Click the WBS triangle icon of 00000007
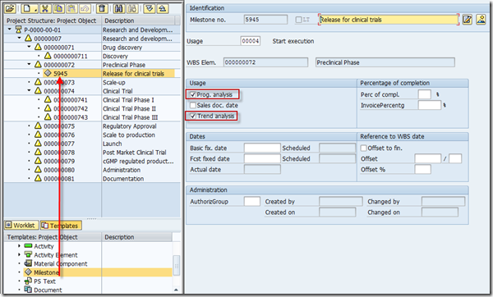The width and height of the screenshot is (493, 297). pyautogui.click(x=28, y=39)
